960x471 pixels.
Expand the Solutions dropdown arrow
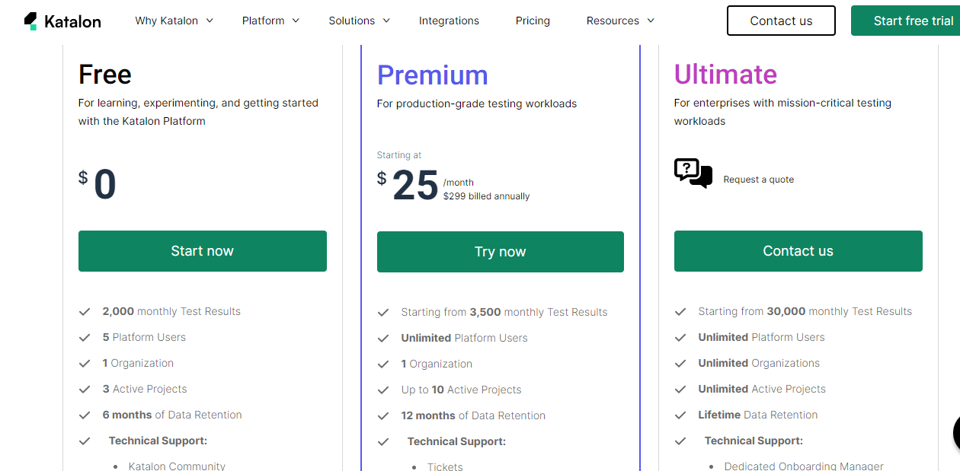click(x=386, y=21)
